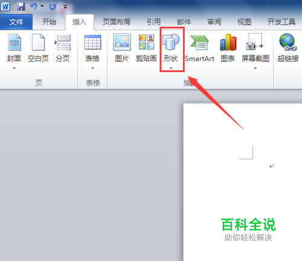Insert a hyperlink with the 超链接 globe icon
The width and height of the screenshot is (302, 261).
[288, 42]
